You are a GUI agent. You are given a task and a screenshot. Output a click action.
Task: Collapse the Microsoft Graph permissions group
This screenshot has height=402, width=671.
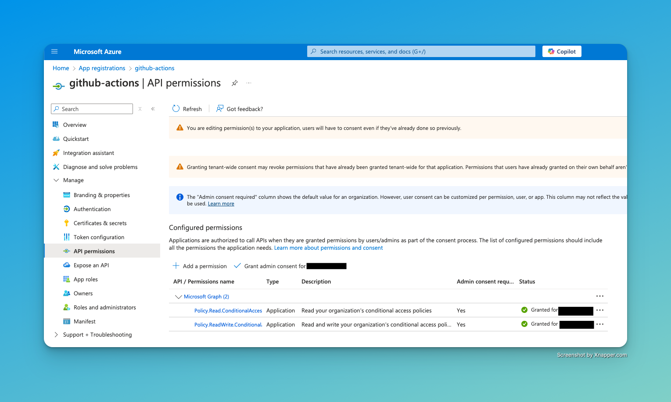coord(178,297)
